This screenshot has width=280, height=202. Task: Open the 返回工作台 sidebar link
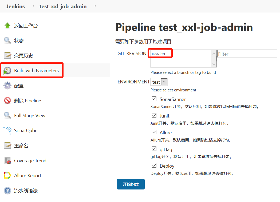(26, 26)
